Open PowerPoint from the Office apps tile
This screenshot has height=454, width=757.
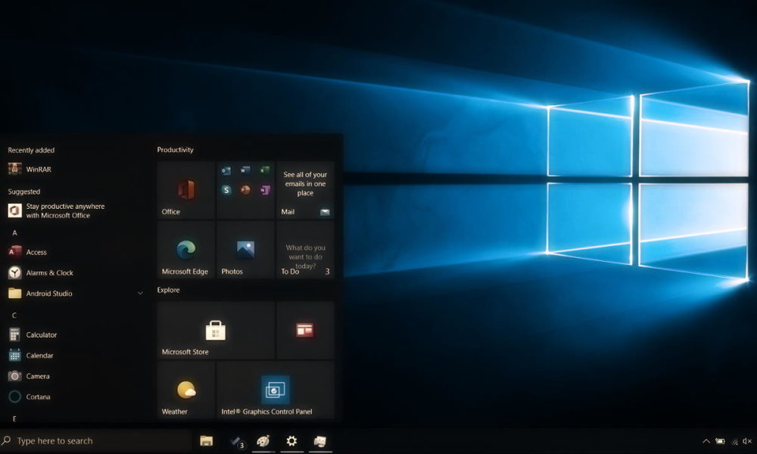coord(245,190)
